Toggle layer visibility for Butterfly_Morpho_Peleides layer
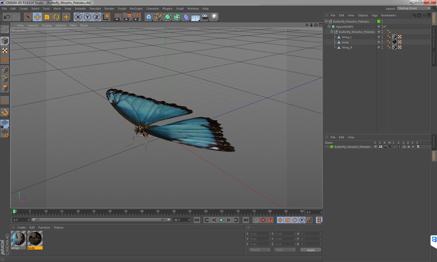 point(381,147)
